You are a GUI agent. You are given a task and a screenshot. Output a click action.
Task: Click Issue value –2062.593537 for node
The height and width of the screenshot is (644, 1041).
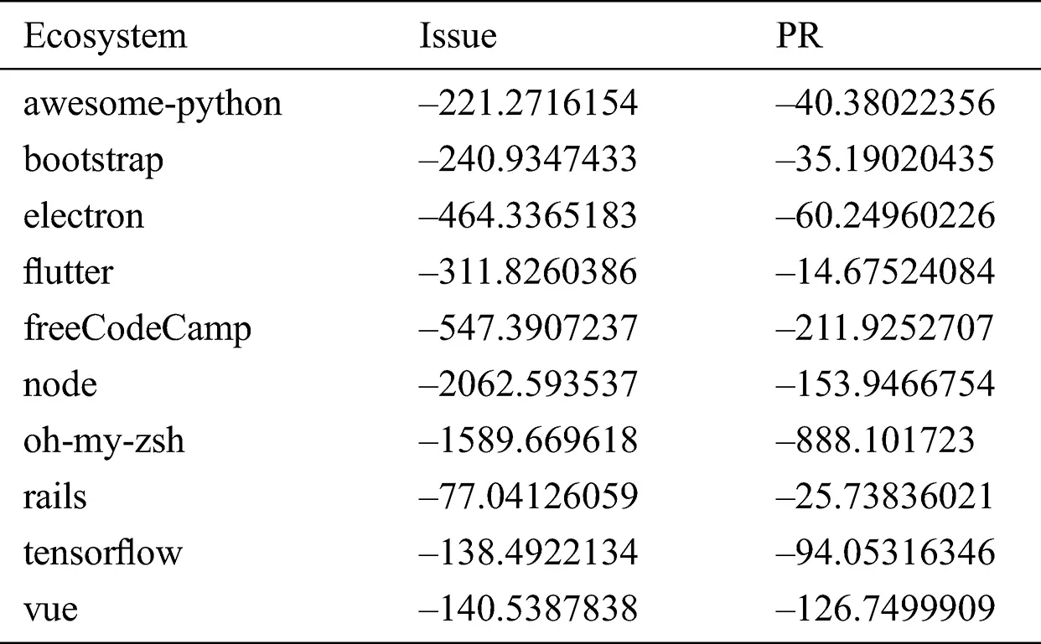(x=529, y=384)
